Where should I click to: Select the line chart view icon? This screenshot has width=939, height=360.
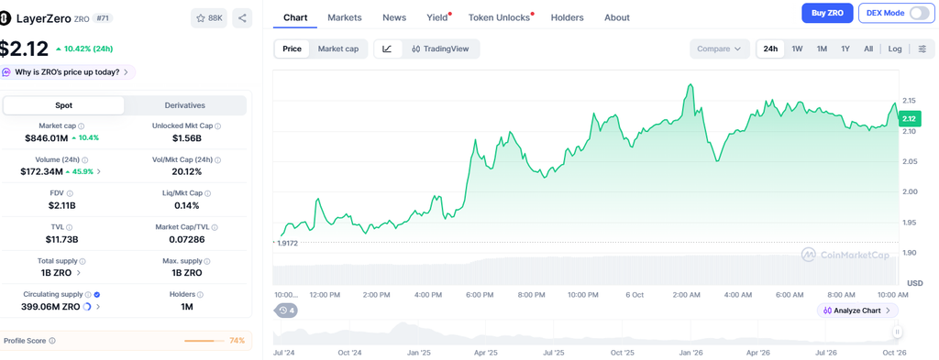point(388,49)
